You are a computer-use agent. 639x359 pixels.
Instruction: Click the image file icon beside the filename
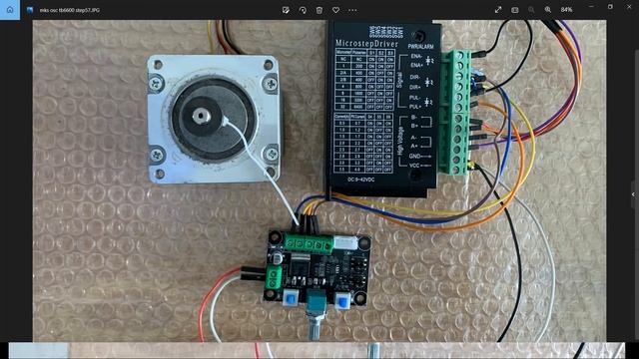click(30, 10)
